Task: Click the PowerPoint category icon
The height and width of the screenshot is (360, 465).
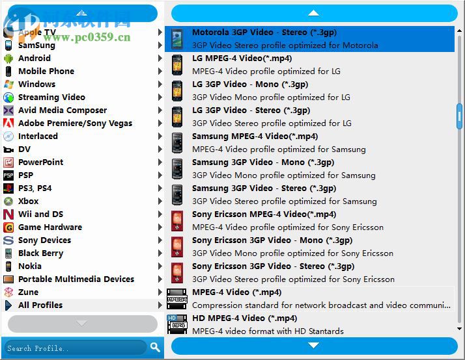Action: tap(8, 162)
